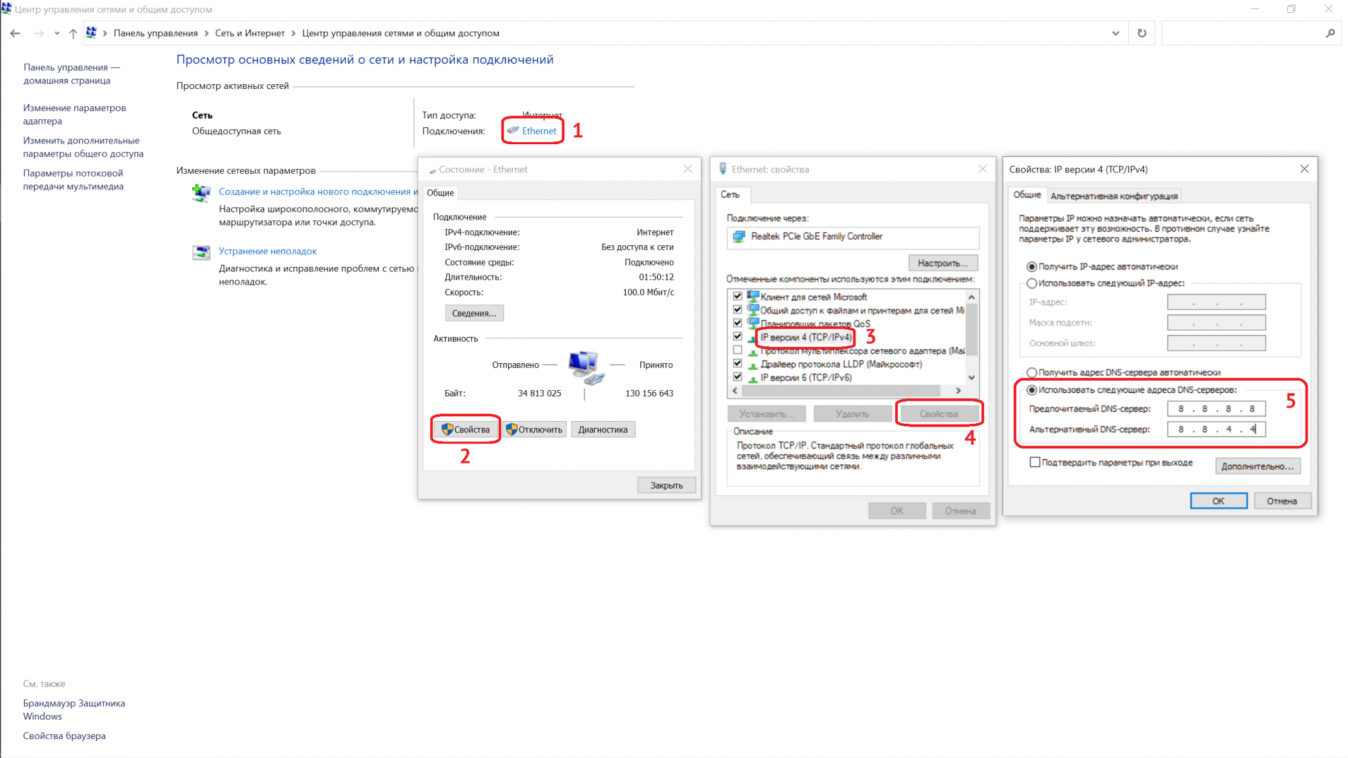The width and height of the screenshot is (1348, 758).
Task: Click the Realtek network adapter icon
Action: pyautogui.click(x=739, y=236)
